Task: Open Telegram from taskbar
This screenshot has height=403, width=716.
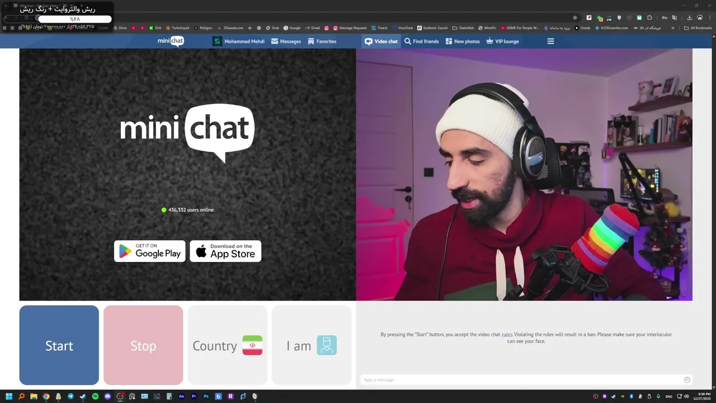Action: coord(70,396)
